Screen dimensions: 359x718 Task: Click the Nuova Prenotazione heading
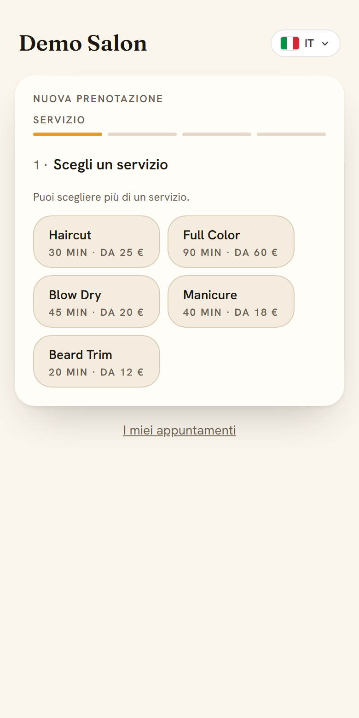coord(98,99)
